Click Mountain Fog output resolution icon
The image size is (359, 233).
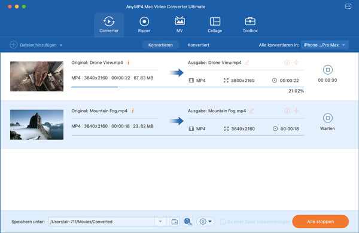pyautogui.click(x=226, y=128)
